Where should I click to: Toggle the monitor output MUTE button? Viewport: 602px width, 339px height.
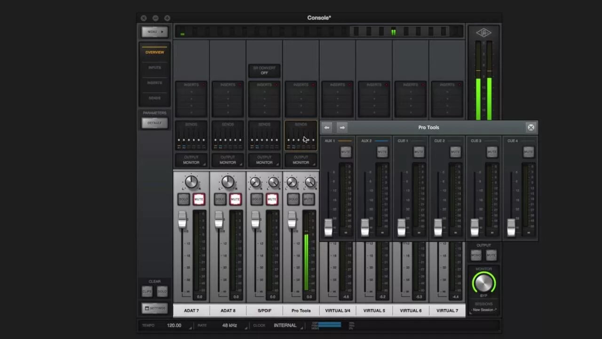[491, 255]
